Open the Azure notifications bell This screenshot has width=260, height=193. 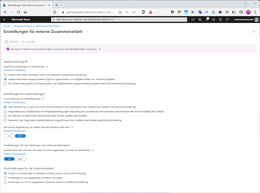coord(207,19)
